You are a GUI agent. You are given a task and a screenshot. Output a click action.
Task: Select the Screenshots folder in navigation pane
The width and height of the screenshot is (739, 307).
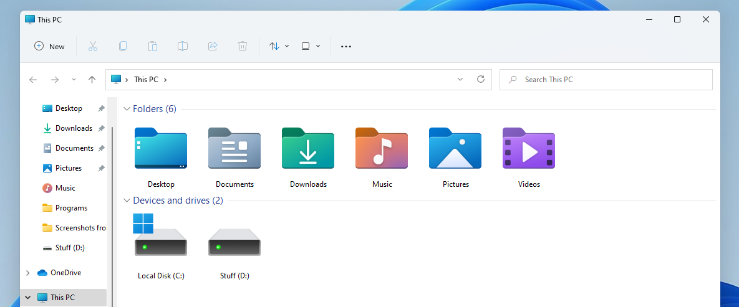pos(74,228)
